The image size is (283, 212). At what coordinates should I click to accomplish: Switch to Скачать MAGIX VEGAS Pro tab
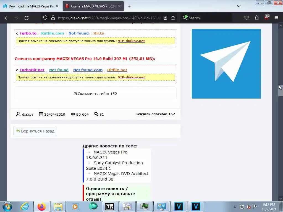[93, 6]
